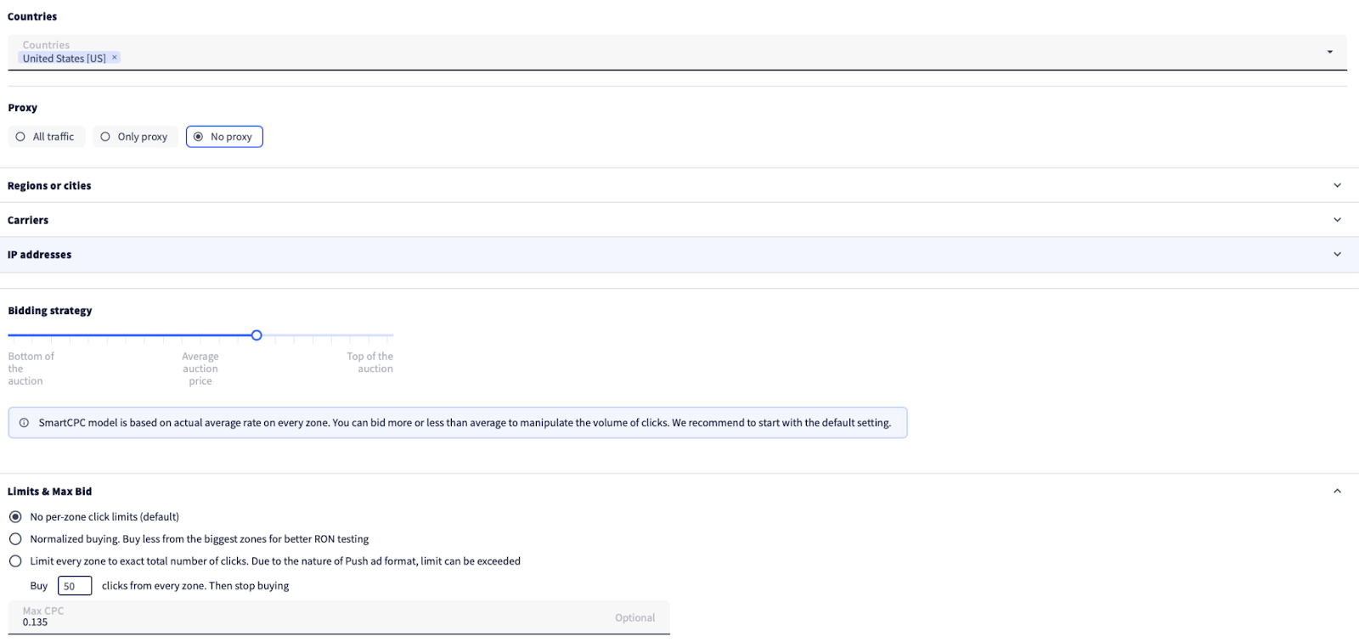Expand the IP addresses section
This screenshot has width=1359, height=642.
click(1337, 255)
